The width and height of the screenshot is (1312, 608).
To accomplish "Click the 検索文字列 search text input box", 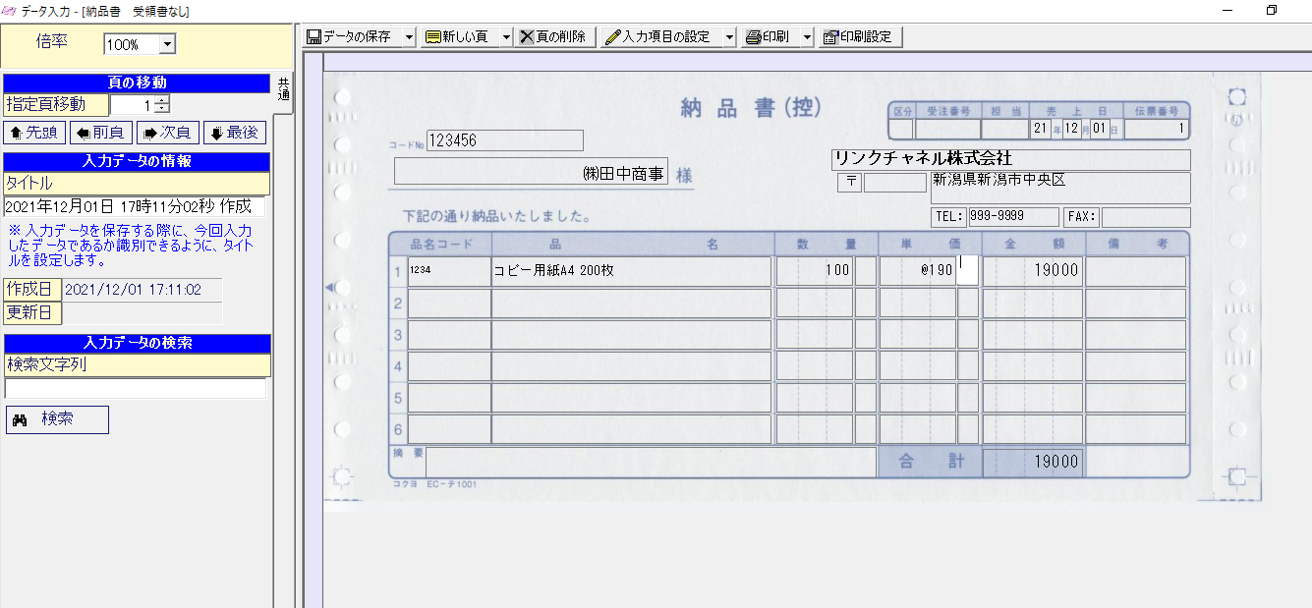I will pyautogui.click(x=135, y=387).
